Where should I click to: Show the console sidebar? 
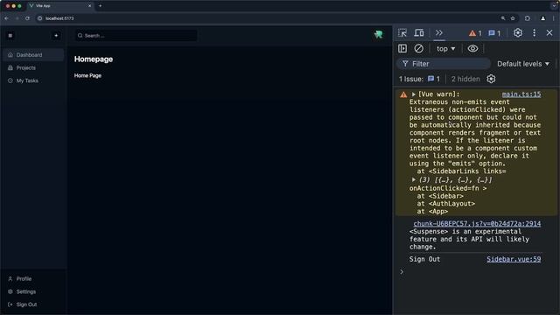coord(402,49)
